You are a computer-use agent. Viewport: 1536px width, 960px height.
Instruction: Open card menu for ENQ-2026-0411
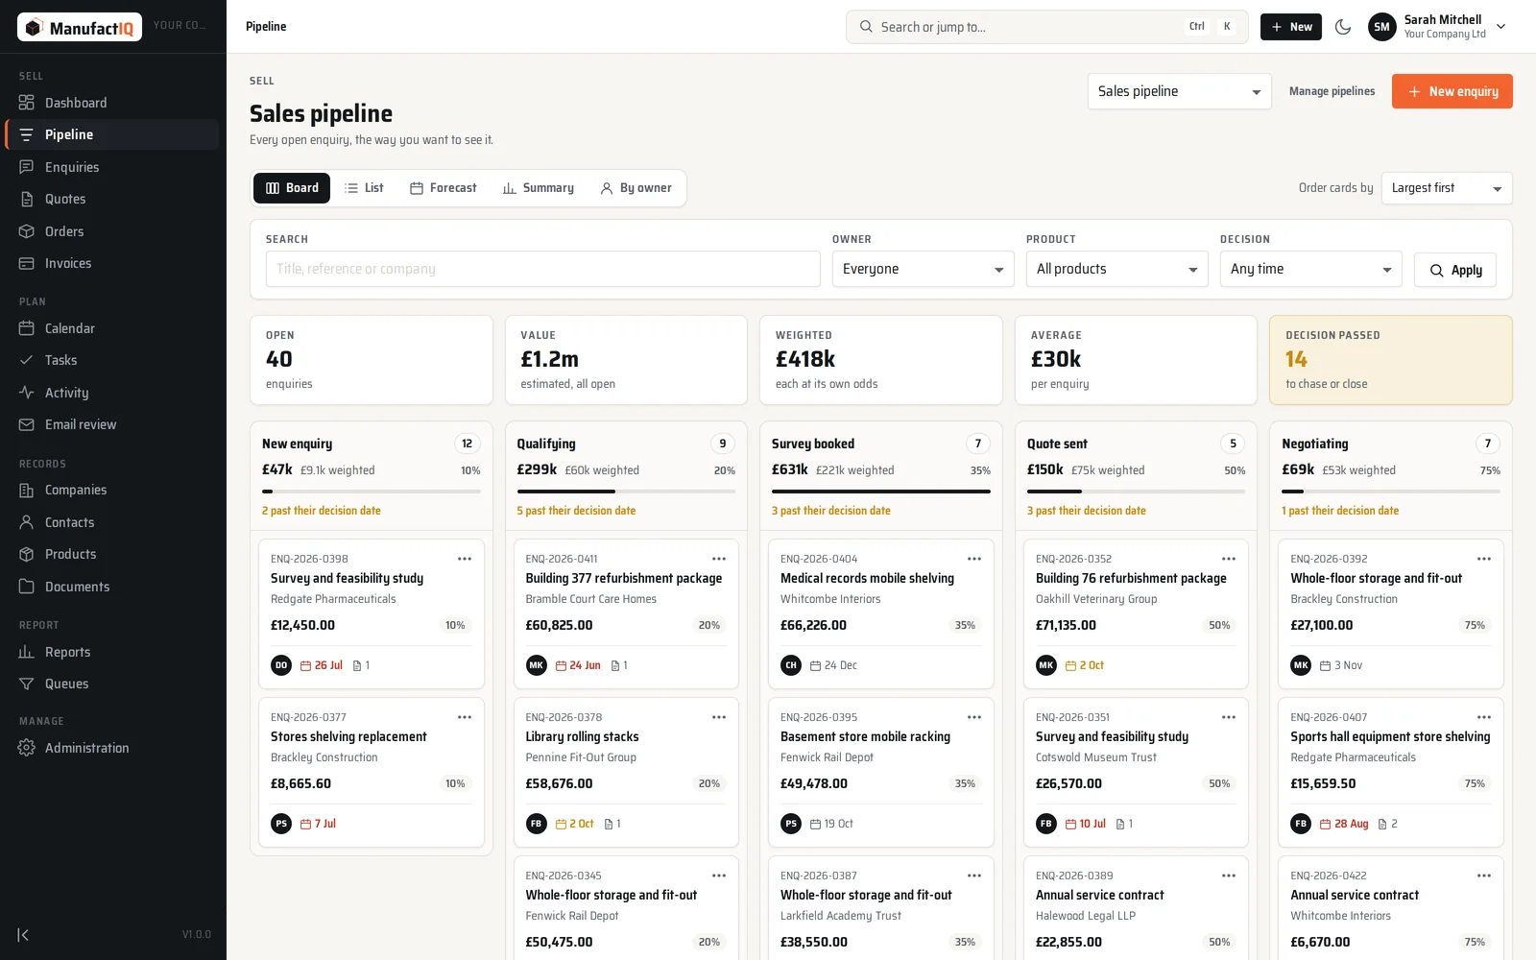pos(719,559)
